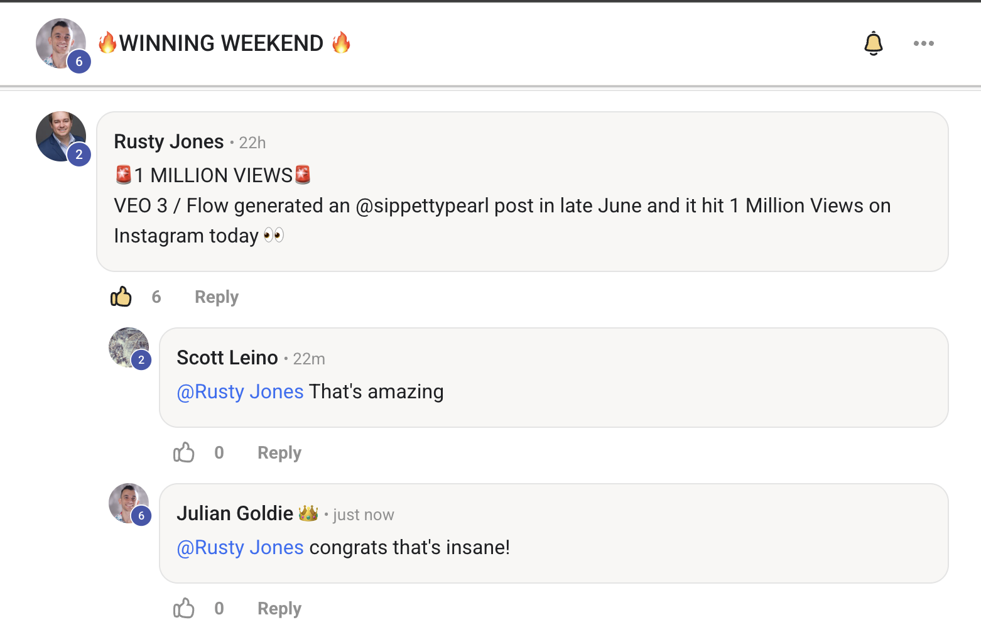Screen dimensions: 981x632
Task: Click the Julian Goldie author name
Action: tap(235, 513)
